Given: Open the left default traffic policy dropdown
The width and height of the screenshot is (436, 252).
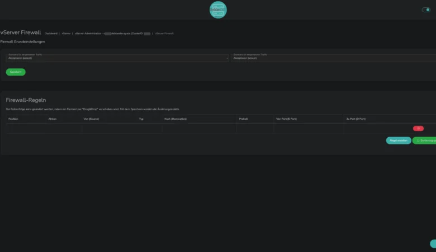Looking at the screenshot, I should pos(117,57).
